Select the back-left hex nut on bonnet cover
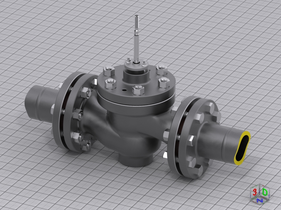This screenshot has width=281, height=210. point(109,71)
